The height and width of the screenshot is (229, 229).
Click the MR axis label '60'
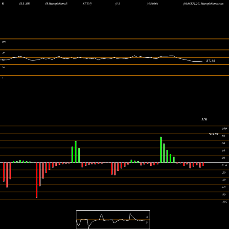224,143
